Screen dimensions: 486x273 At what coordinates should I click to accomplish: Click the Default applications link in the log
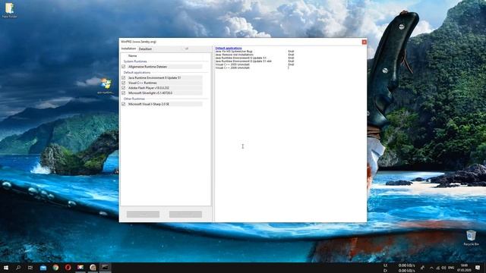229,48
